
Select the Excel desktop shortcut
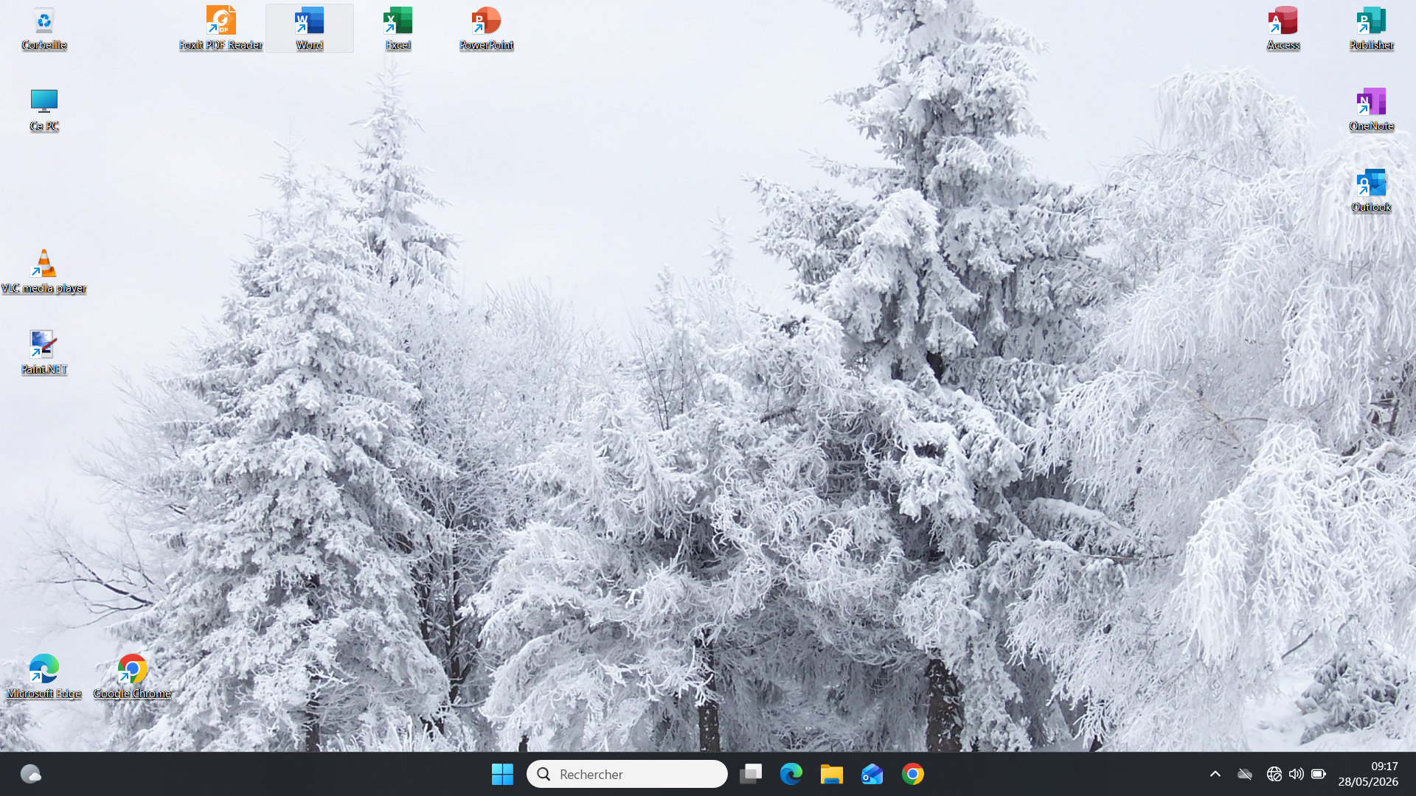coord(398,29)
